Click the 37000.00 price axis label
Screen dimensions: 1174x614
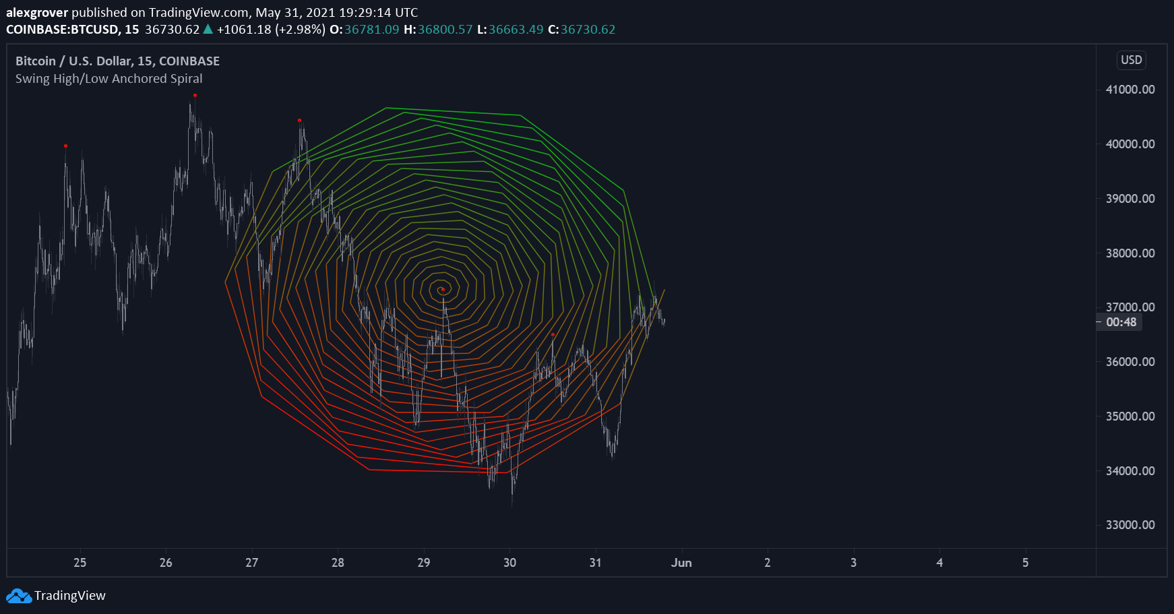click(x=1130, y=307)
